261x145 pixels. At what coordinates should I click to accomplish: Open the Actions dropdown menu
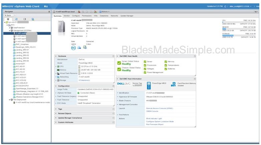click(104, 12)
